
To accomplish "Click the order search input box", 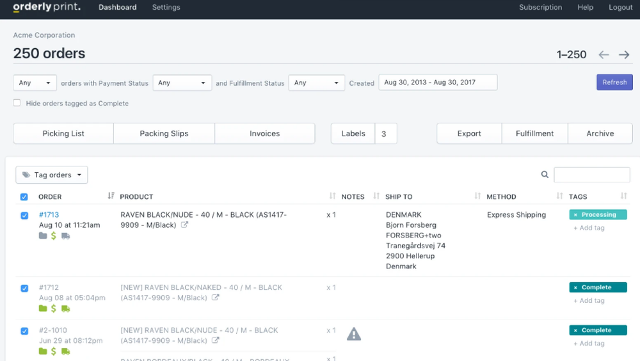I will click(592, 175).
